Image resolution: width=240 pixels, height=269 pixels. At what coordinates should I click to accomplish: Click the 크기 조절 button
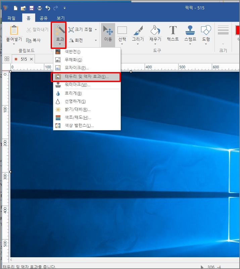81,30
